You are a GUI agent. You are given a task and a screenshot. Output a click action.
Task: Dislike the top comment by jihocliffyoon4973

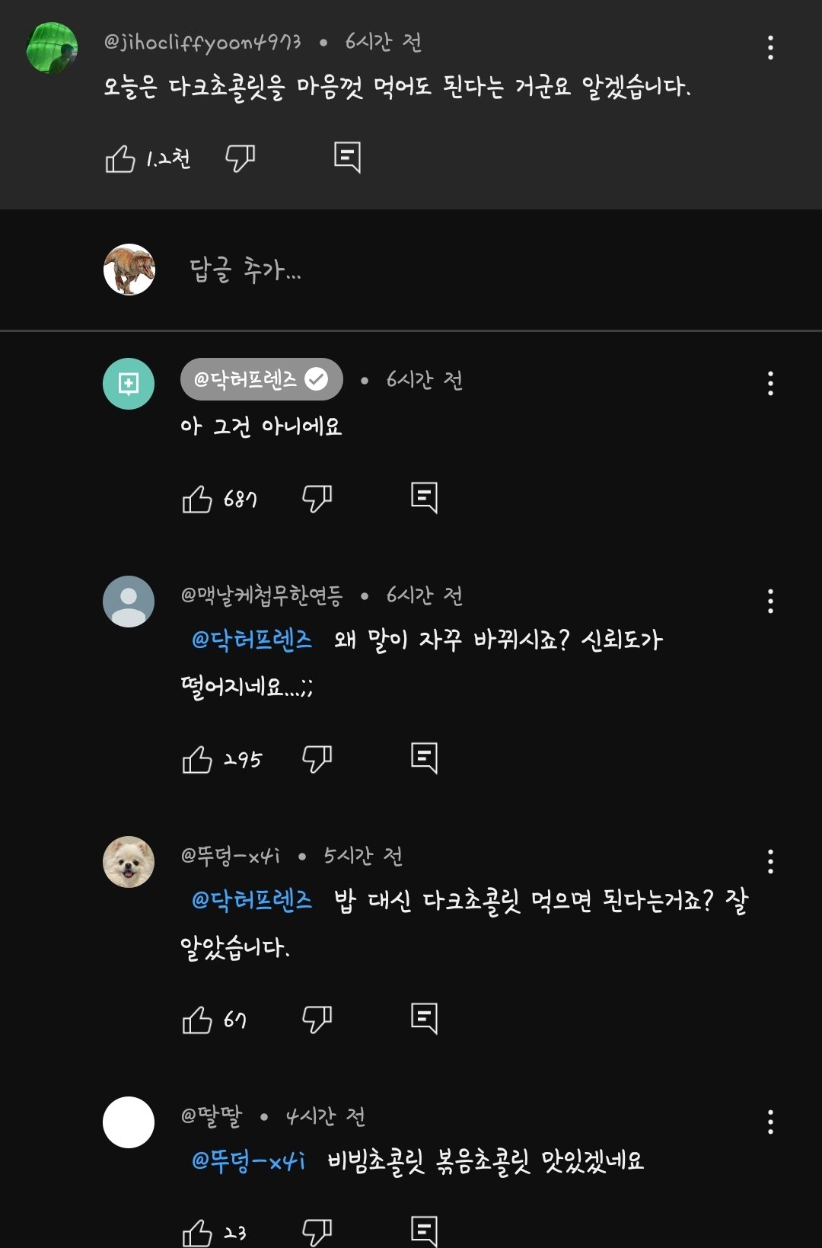[x=240, y=158]
